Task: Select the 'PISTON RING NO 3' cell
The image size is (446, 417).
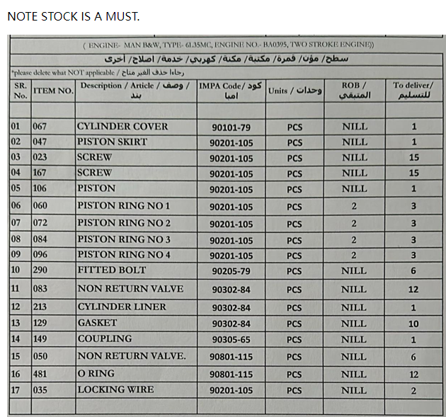Action: [x=123, y=239]
